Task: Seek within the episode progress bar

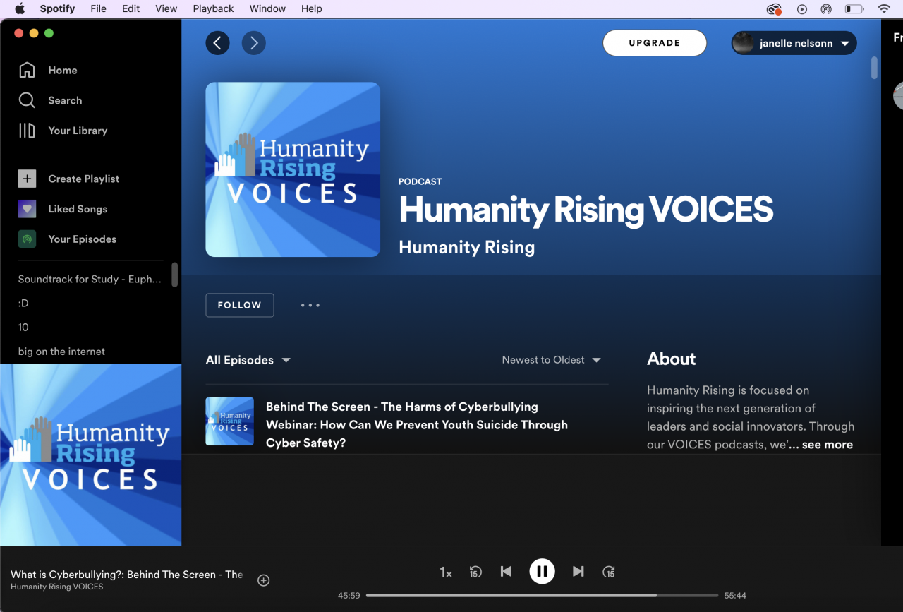Action: [x=542, y=596]
